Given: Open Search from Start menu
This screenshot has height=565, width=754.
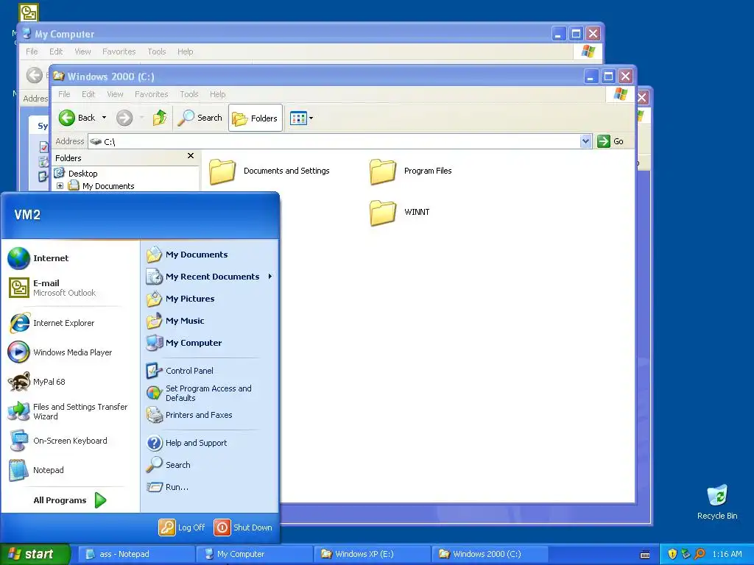Looking at the screenshot, I should (x=168, y=465).
